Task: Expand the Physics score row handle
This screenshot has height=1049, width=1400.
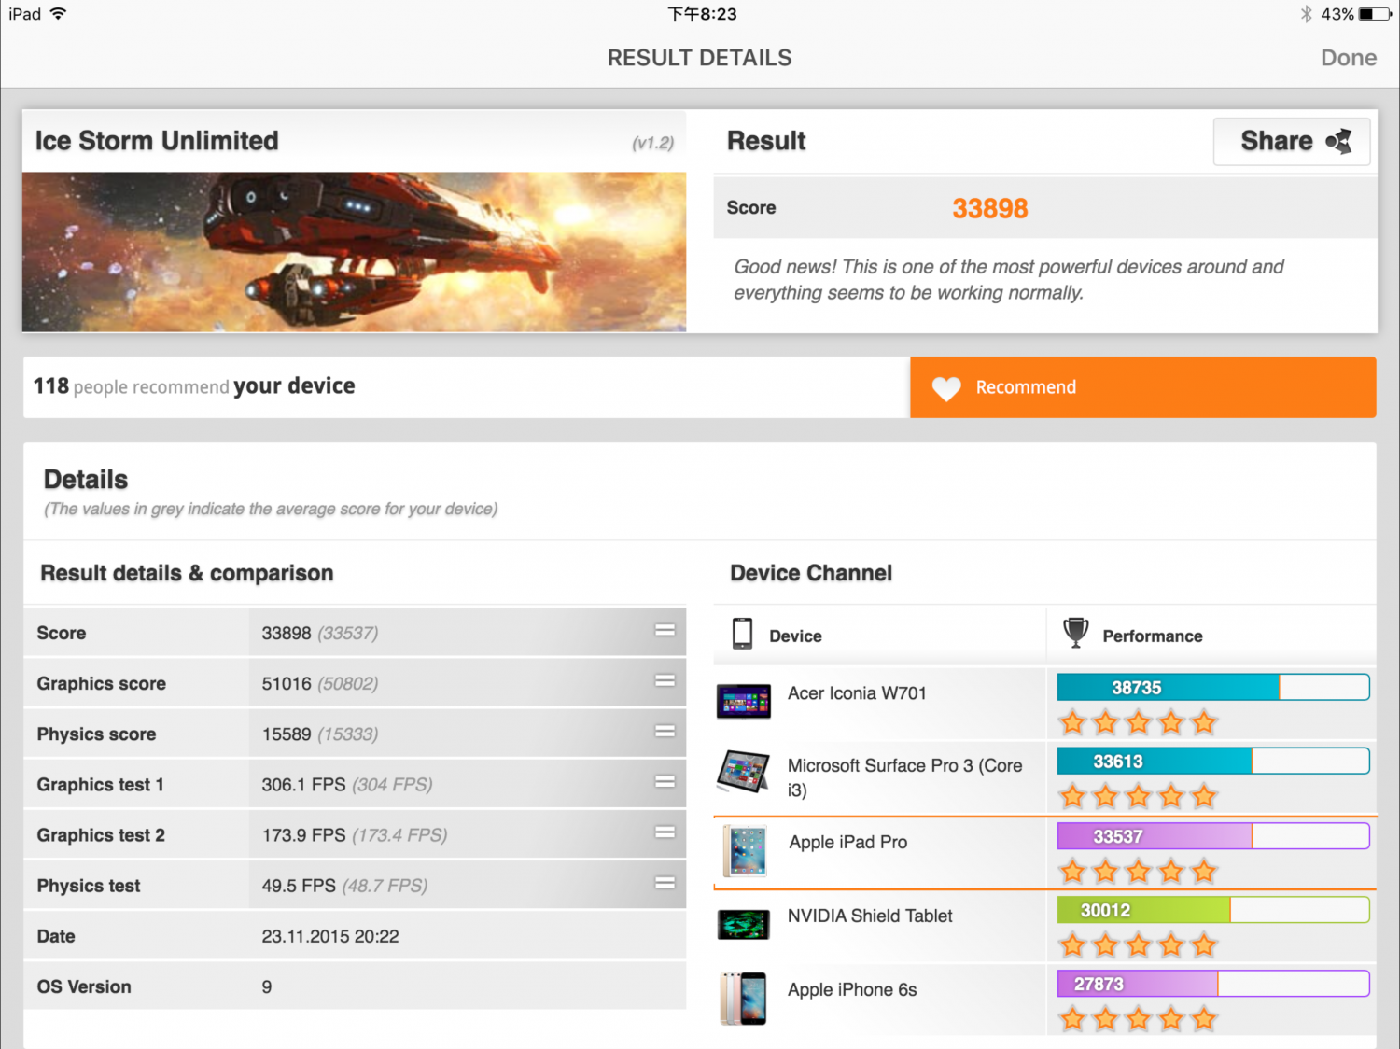Action: [x=665, y=732]
